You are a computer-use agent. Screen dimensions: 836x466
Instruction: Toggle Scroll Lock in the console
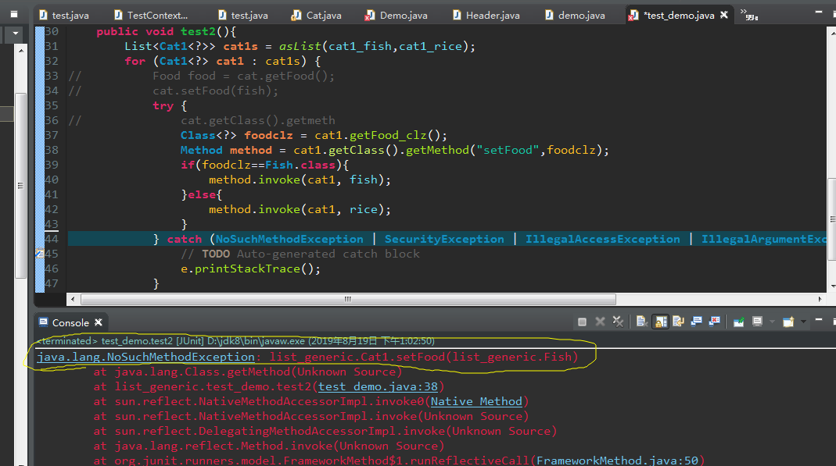[x=660, y=322]
